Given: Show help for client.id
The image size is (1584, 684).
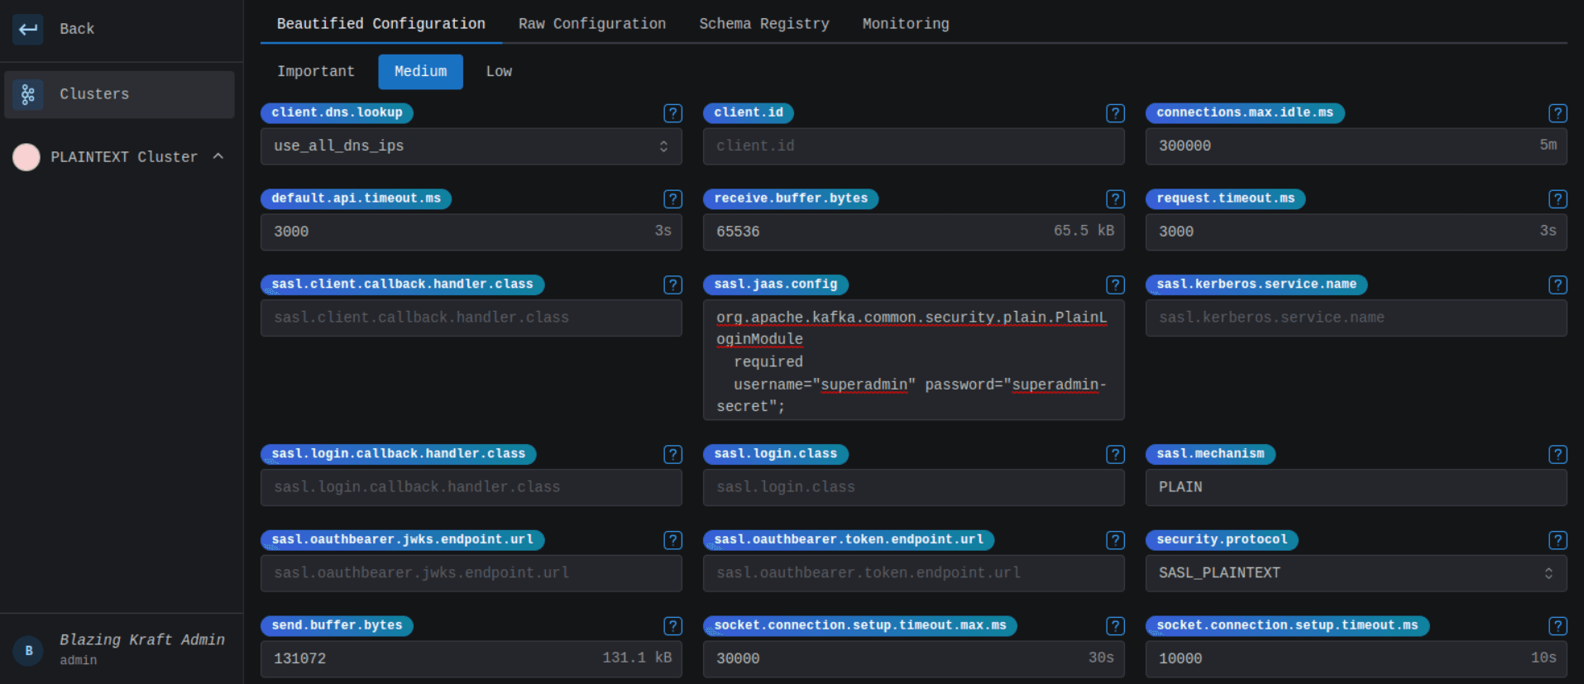Looking at the screenshot, I should 1116,113.
